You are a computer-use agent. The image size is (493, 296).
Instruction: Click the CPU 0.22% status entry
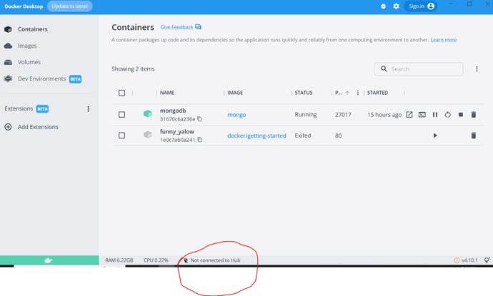click(x=156, y=260)
